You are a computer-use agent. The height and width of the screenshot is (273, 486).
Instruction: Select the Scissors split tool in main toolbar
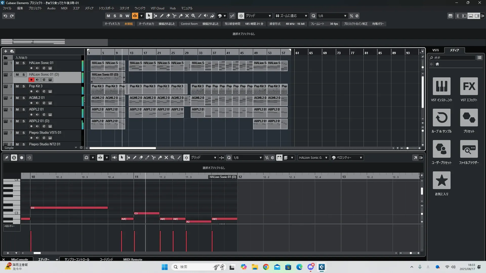point(174,16)
